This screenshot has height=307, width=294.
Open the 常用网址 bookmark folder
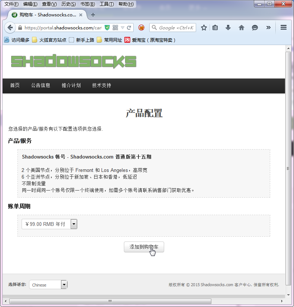pyautogui.click(x=109, y=40)
